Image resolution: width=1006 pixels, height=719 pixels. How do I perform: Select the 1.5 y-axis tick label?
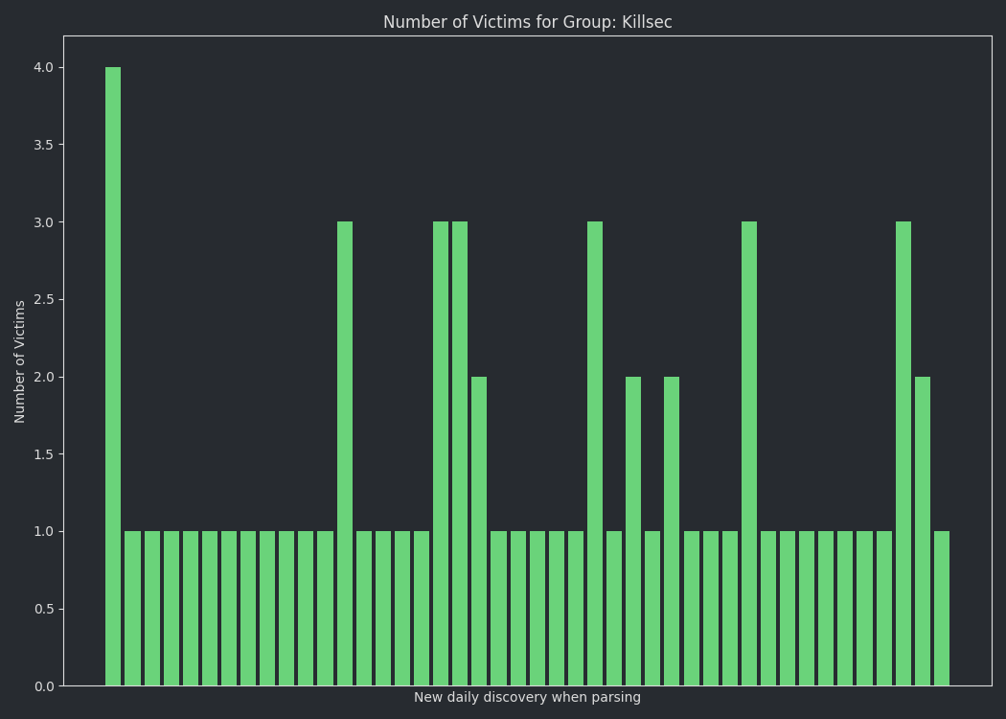click(44, 454)
